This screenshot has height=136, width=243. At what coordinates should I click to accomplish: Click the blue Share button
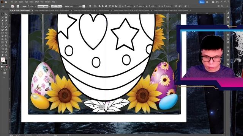202,2
